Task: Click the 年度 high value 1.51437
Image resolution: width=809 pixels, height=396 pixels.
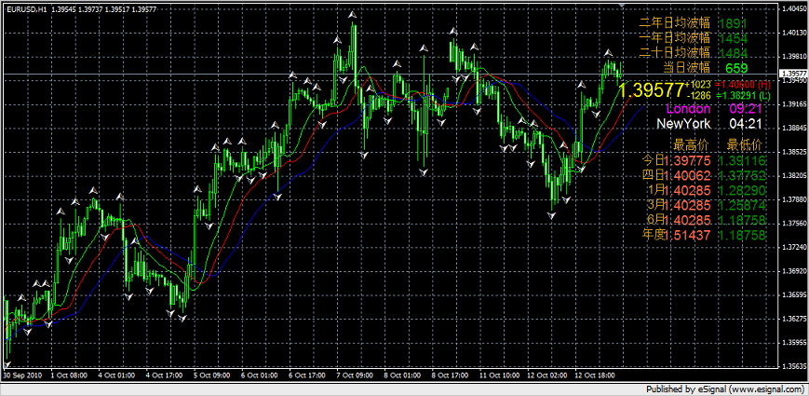Action: pyautogui.click(x=687, y=236)
